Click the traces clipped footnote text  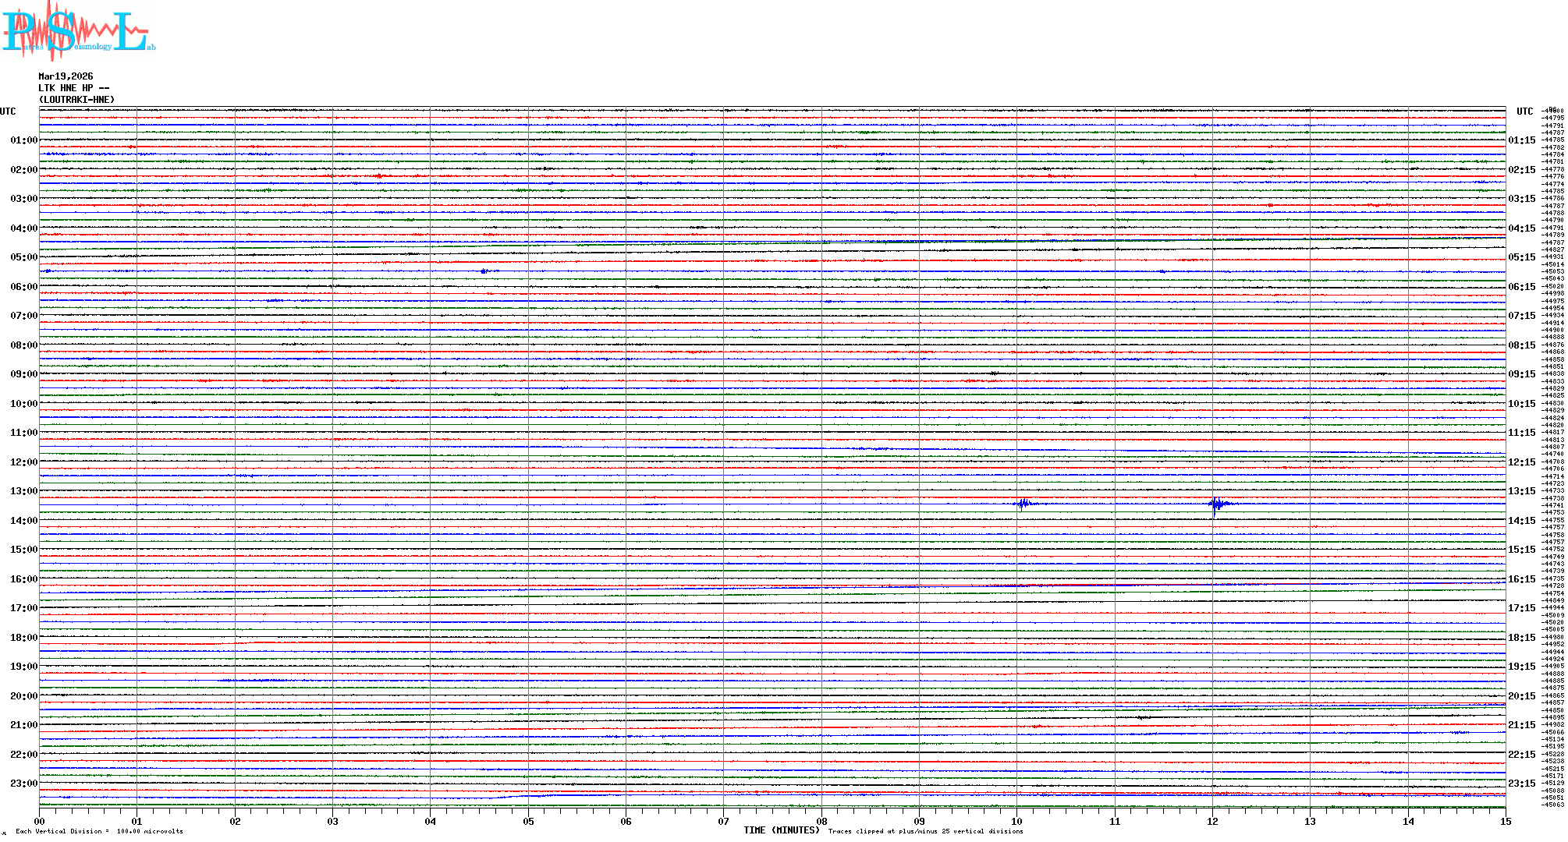tap(925, 831)
